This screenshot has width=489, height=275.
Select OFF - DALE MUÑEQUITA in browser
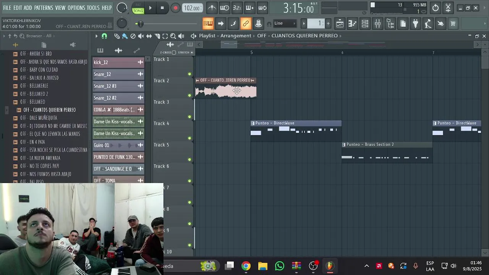39,118
